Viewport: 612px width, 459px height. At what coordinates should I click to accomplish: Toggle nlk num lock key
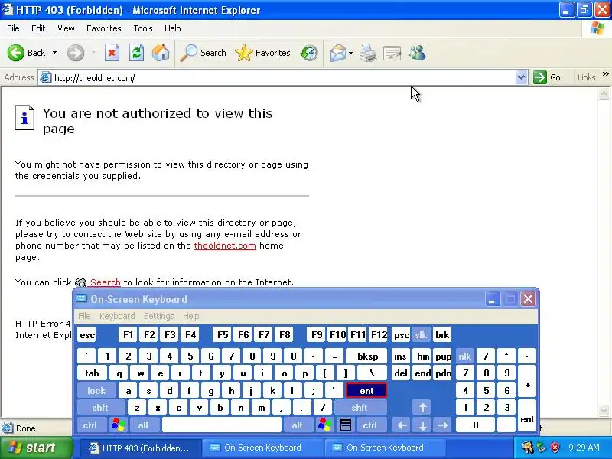click(465, 356)
